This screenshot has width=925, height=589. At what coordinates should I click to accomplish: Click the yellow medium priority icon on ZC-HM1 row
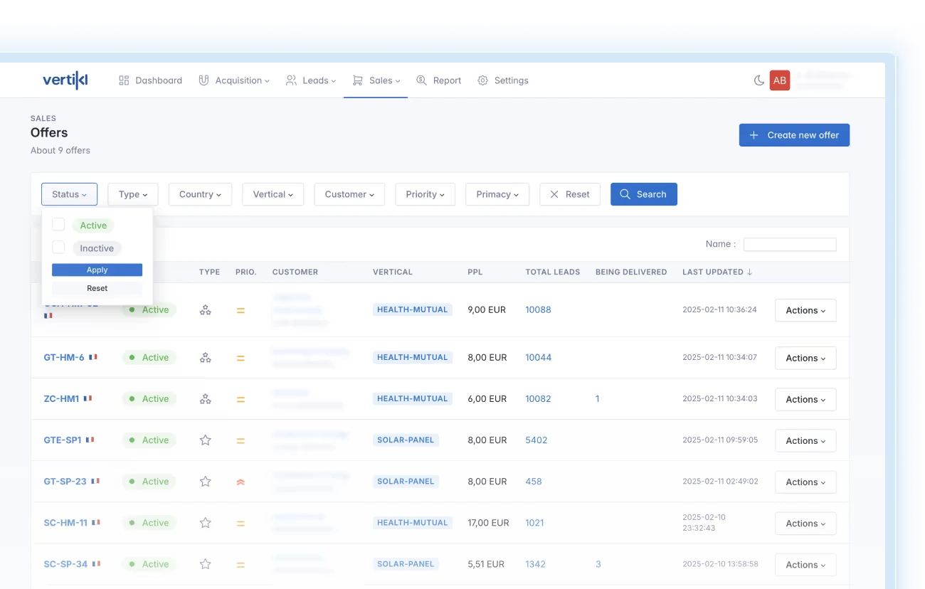[x=240, y=398]
